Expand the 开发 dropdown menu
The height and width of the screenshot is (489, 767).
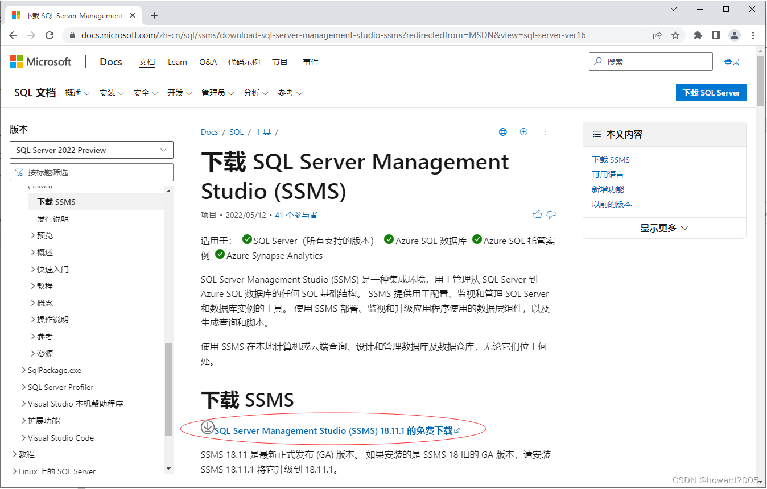click(180, 93)
